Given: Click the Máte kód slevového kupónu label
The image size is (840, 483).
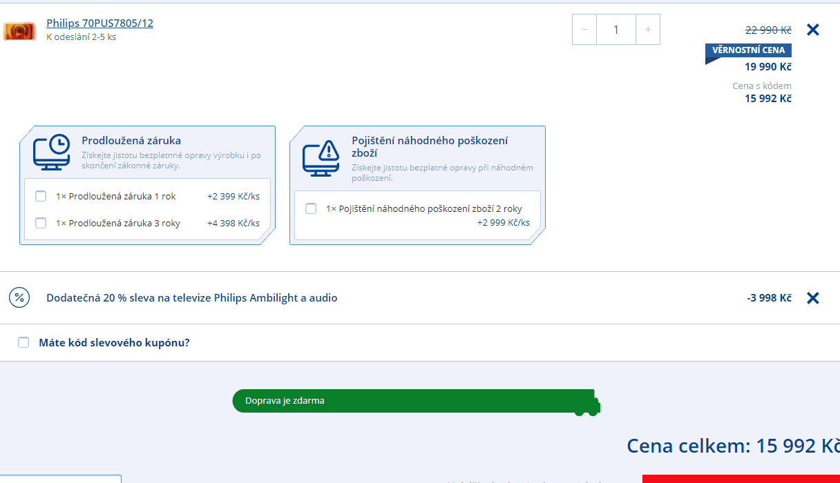Looking at the screenshot, I should [114, 342].
